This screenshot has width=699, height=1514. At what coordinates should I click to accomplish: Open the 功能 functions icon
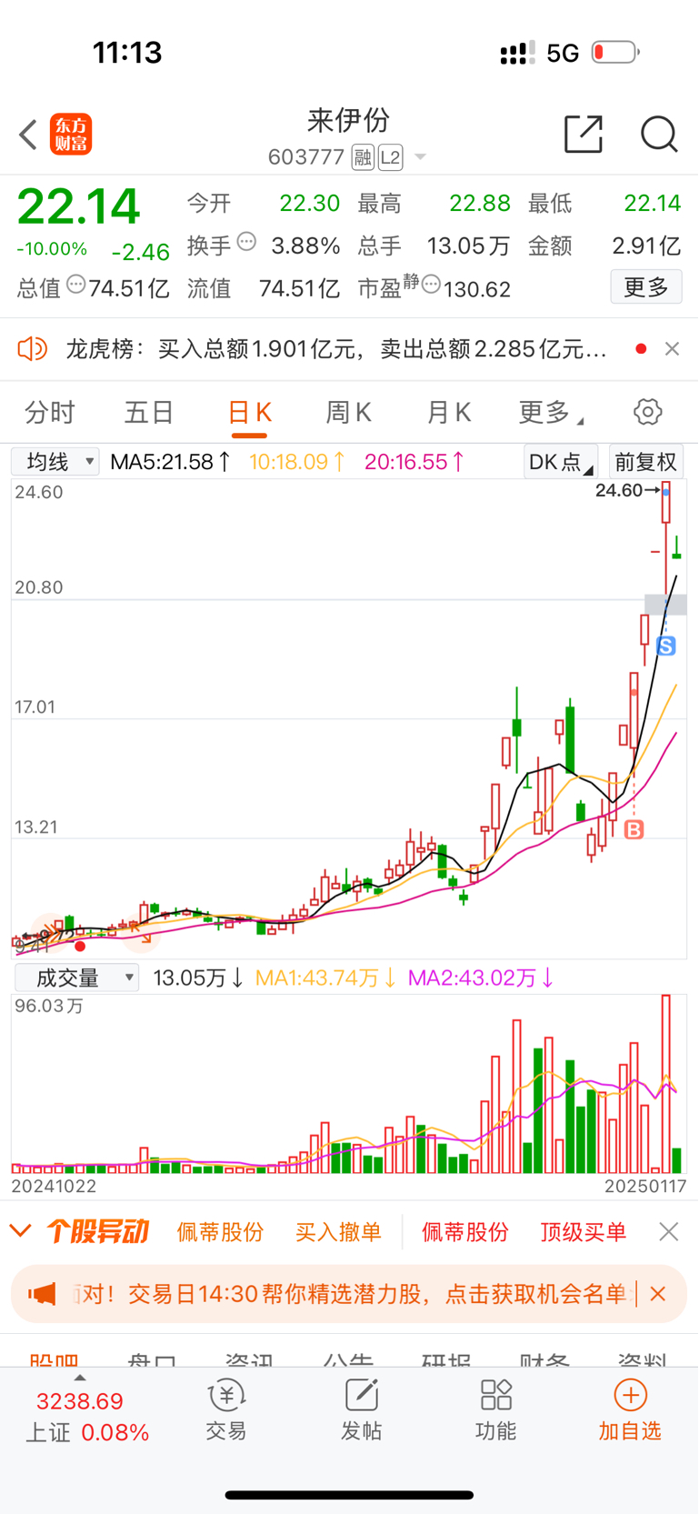[x=496, y=1409]
